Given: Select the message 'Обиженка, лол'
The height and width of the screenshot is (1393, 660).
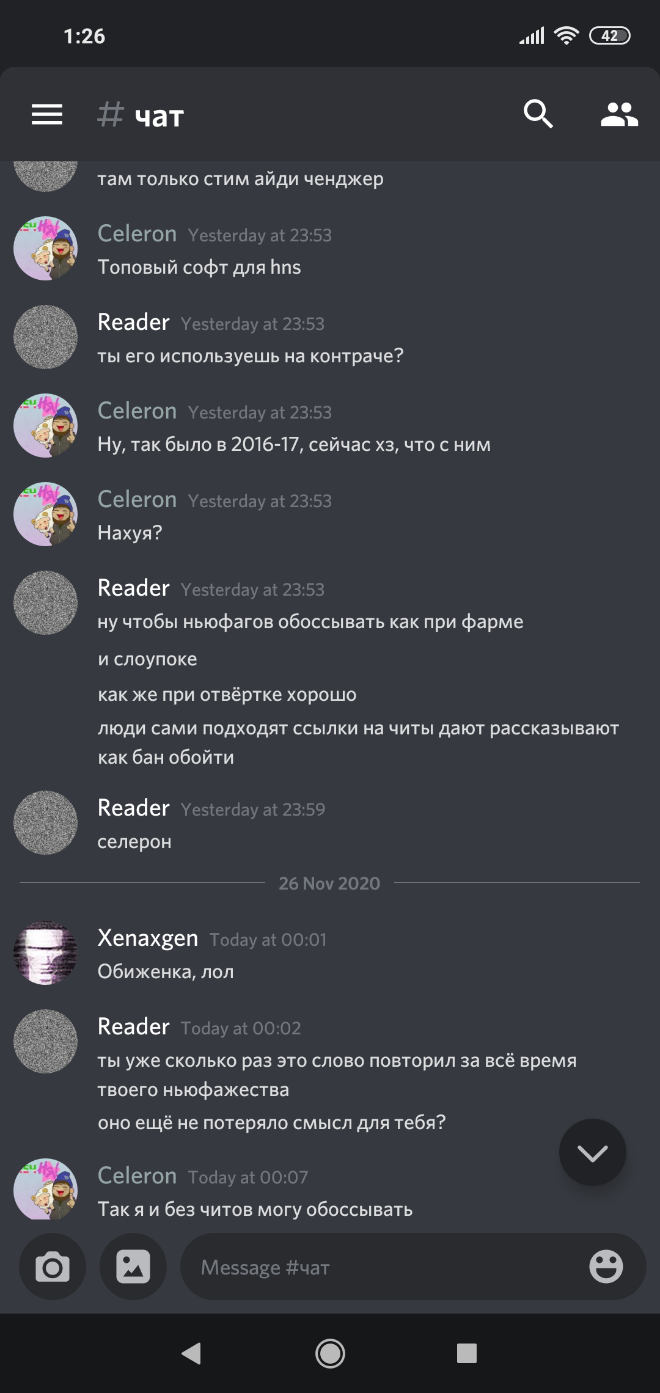Looking at the screenshot, I should click(x=166, y=971).
